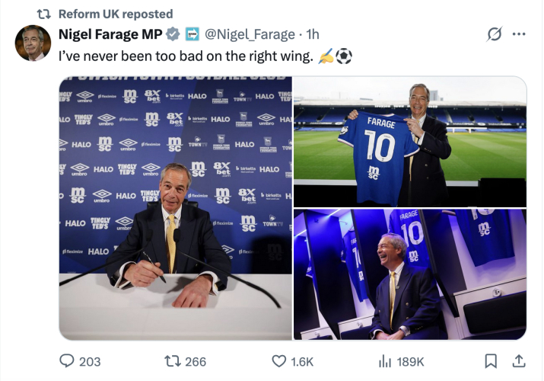Open the view analytics bar chart icon
544x381 pixels.
[x=385, y=361]
